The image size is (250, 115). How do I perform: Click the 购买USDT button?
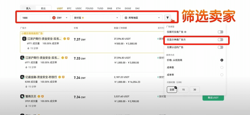[x=213, y=98]
